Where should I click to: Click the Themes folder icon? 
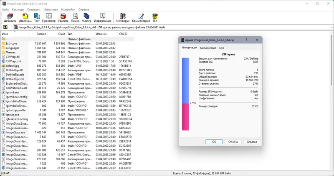coord(3,53)
